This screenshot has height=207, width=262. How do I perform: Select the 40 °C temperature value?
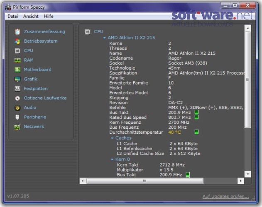pyautogui.click(x=175, y=132)
